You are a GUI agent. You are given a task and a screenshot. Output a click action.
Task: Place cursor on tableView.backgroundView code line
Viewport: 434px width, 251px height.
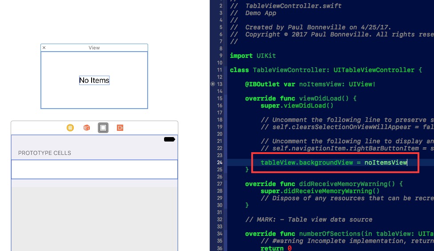click(334, 162)
